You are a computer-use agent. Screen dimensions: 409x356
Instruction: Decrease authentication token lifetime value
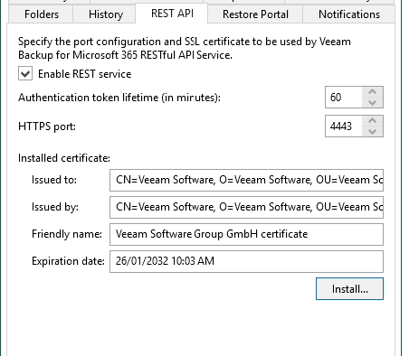[373, 103]
